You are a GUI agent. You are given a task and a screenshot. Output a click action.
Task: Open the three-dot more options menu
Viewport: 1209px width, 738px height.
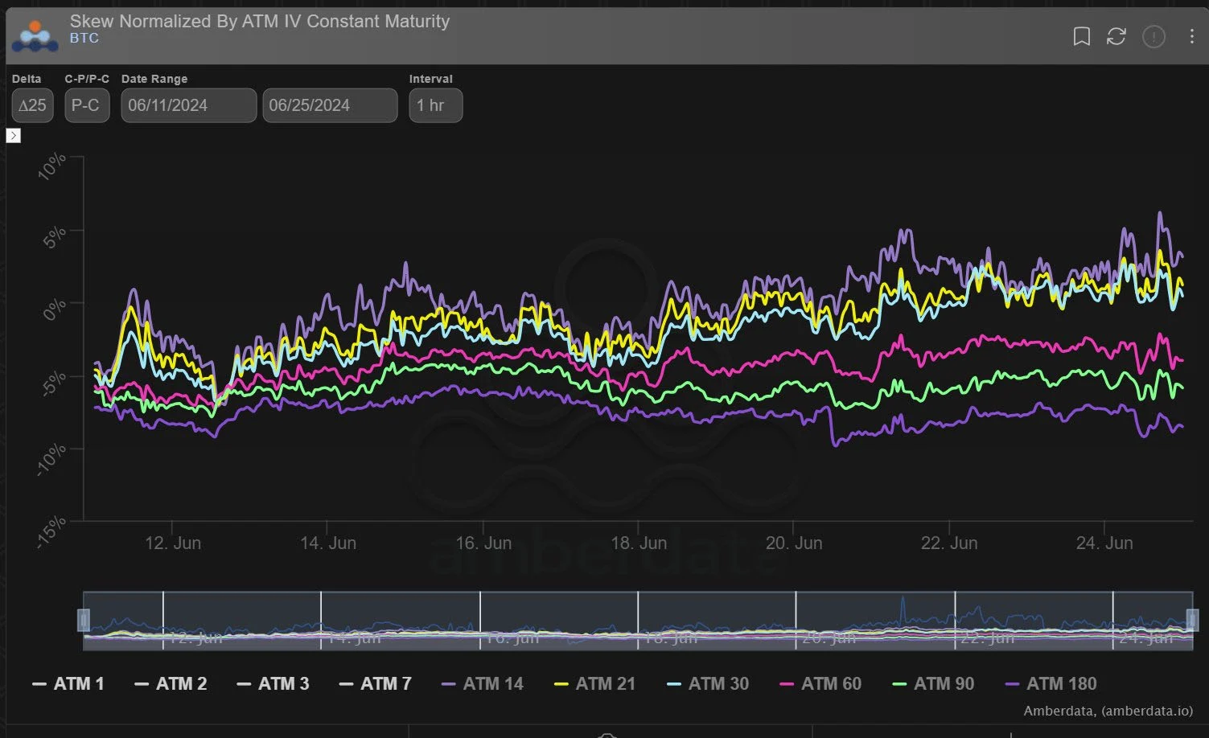[x=1192, y=36]
